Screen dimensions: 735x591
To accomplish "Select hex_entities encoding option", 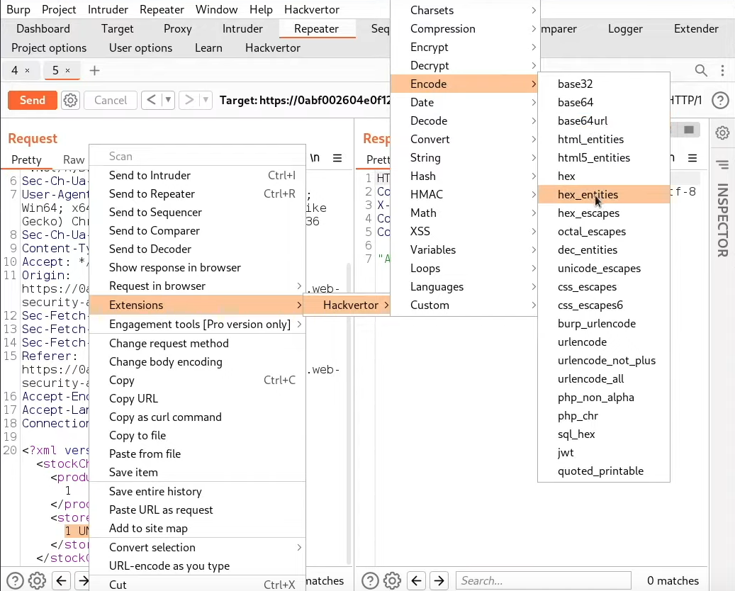I will [588, 194].
